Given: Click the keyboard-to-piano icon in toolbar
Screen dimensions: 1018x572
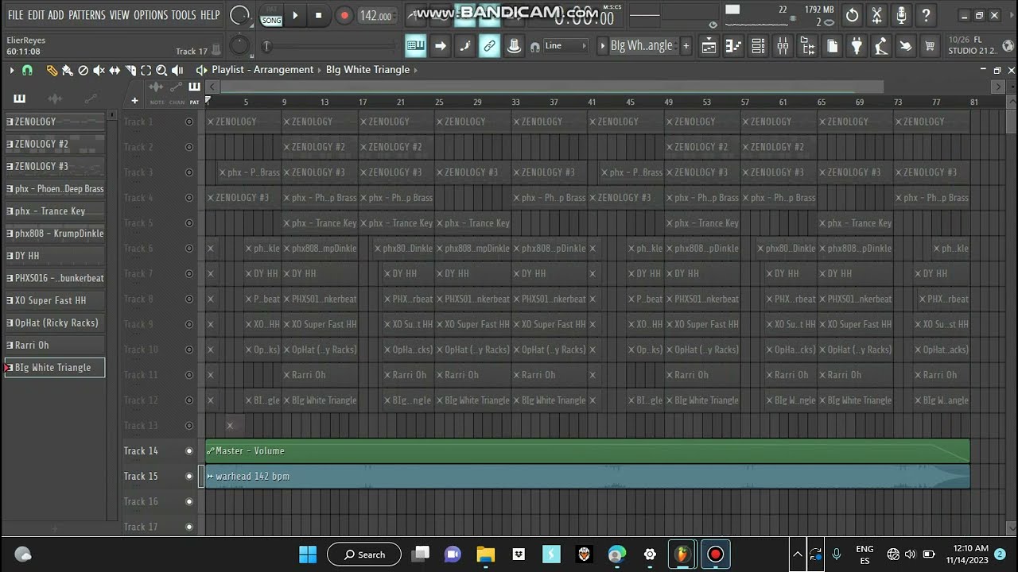Looking at the screenshot, I should point(415,46).
